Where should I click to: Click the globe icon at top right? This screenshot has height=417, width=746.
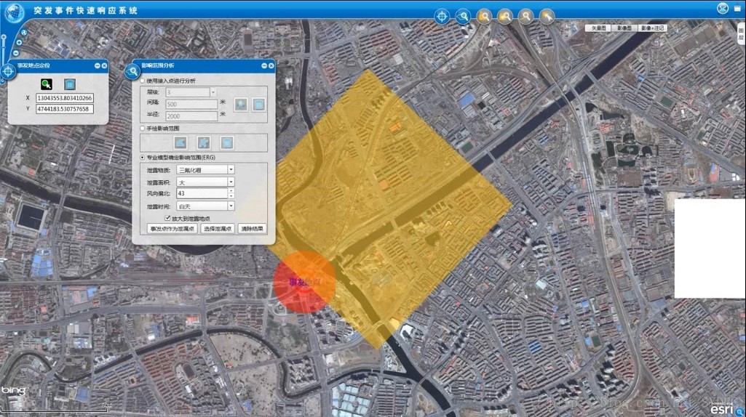pos(723,9)
